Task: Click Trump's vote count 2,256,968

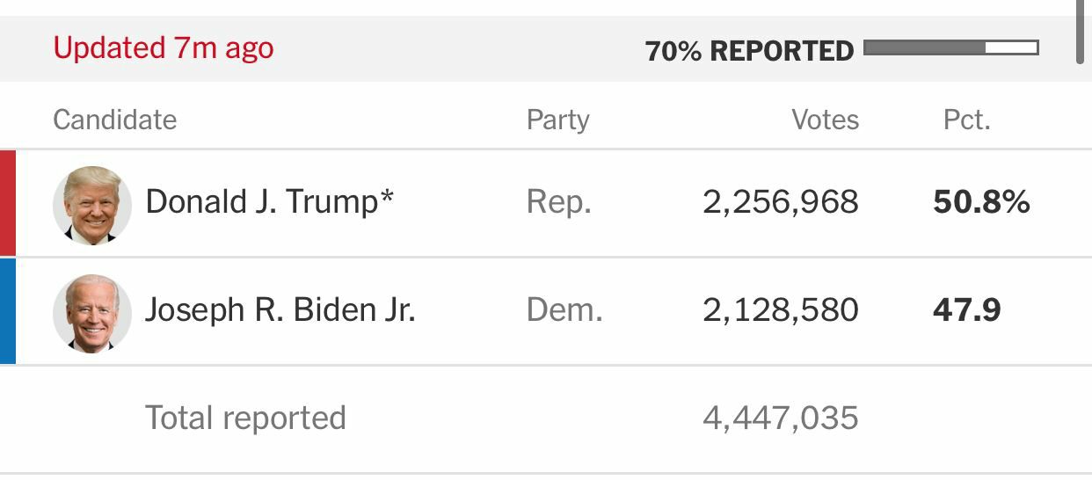Action: 780,202
